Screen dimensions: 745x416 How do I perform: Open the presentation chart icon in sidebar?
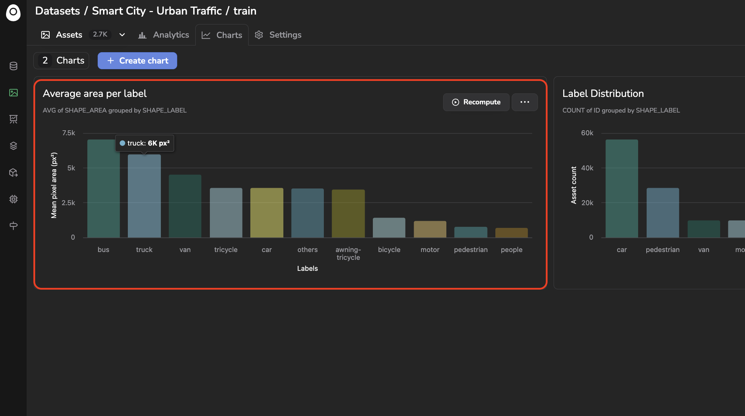(13, 119)
